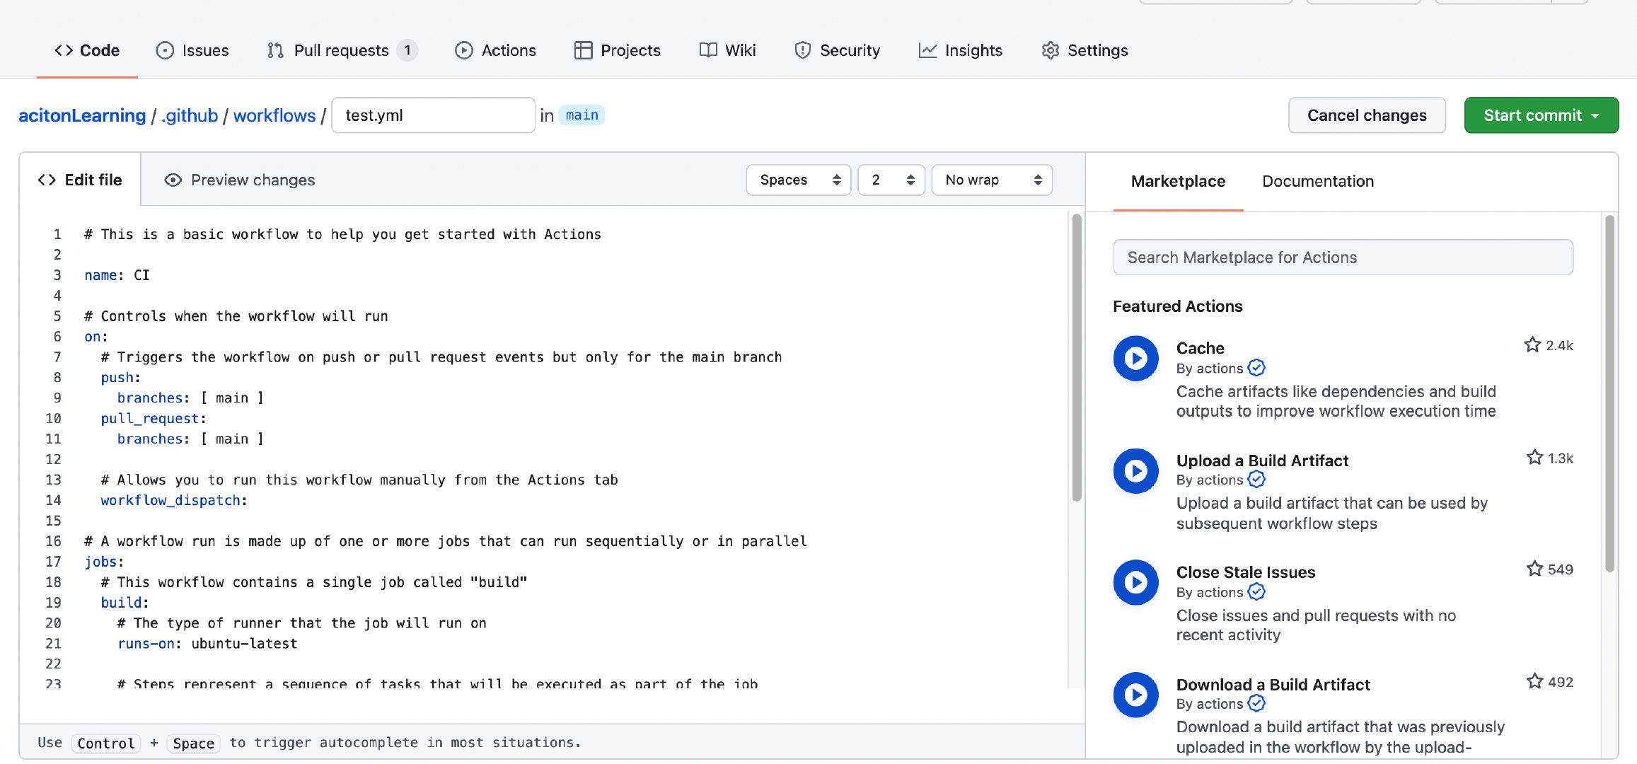Click line number 12 in the gutter
Screen dimensions: 1637x764
coord(53,459)
